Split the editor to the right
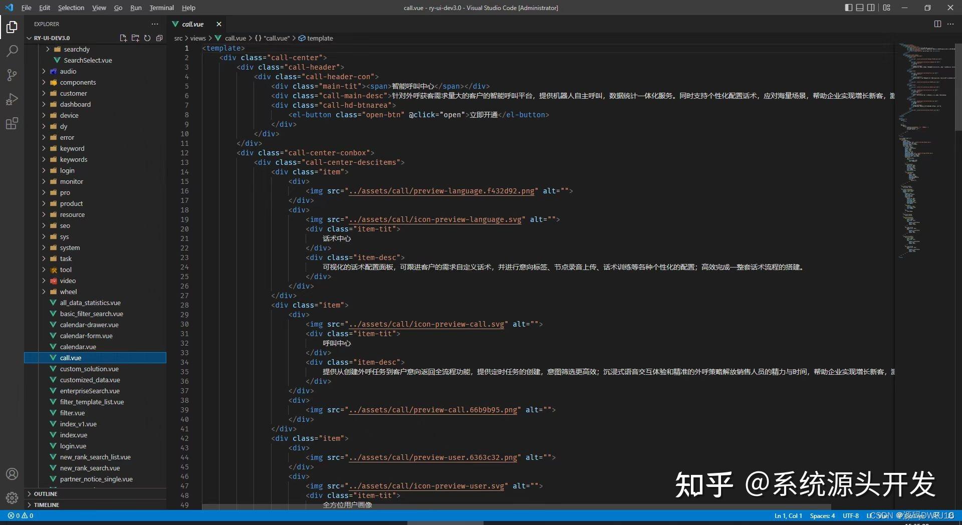 tap(937, 24)
